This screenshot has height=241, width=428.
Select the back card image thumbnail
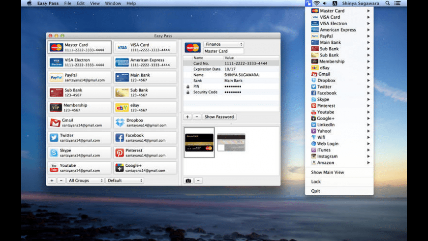(231, 143)
